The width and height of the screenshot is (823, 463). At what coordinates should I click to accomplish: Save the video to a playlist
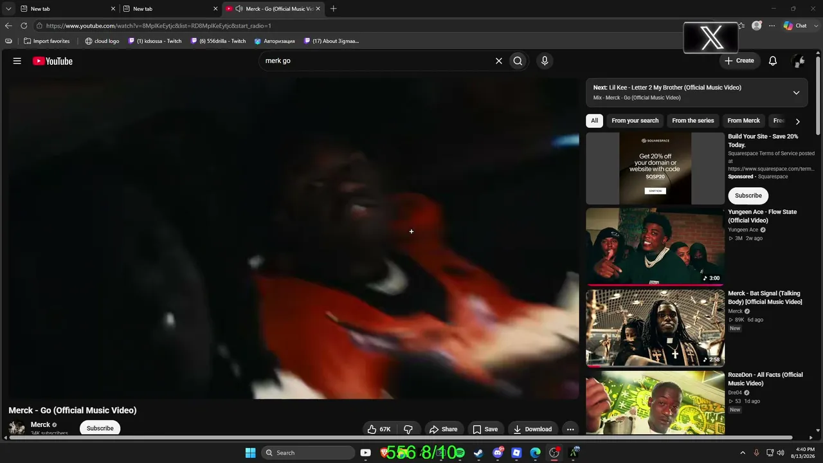click(485, 429)
